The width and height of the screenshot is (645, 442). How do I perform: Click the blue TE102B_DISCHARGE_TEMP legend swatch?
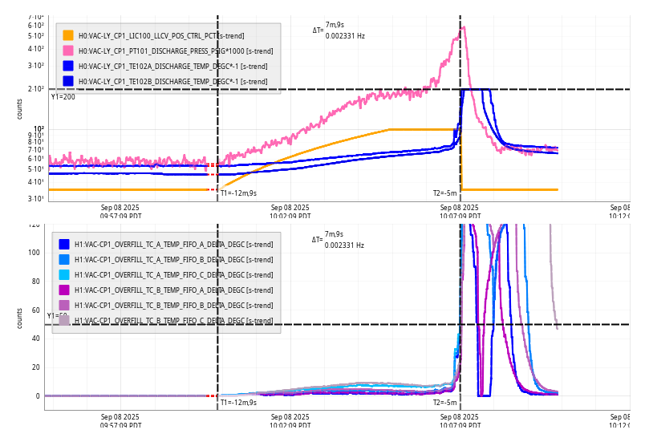(x=68, y=81)
